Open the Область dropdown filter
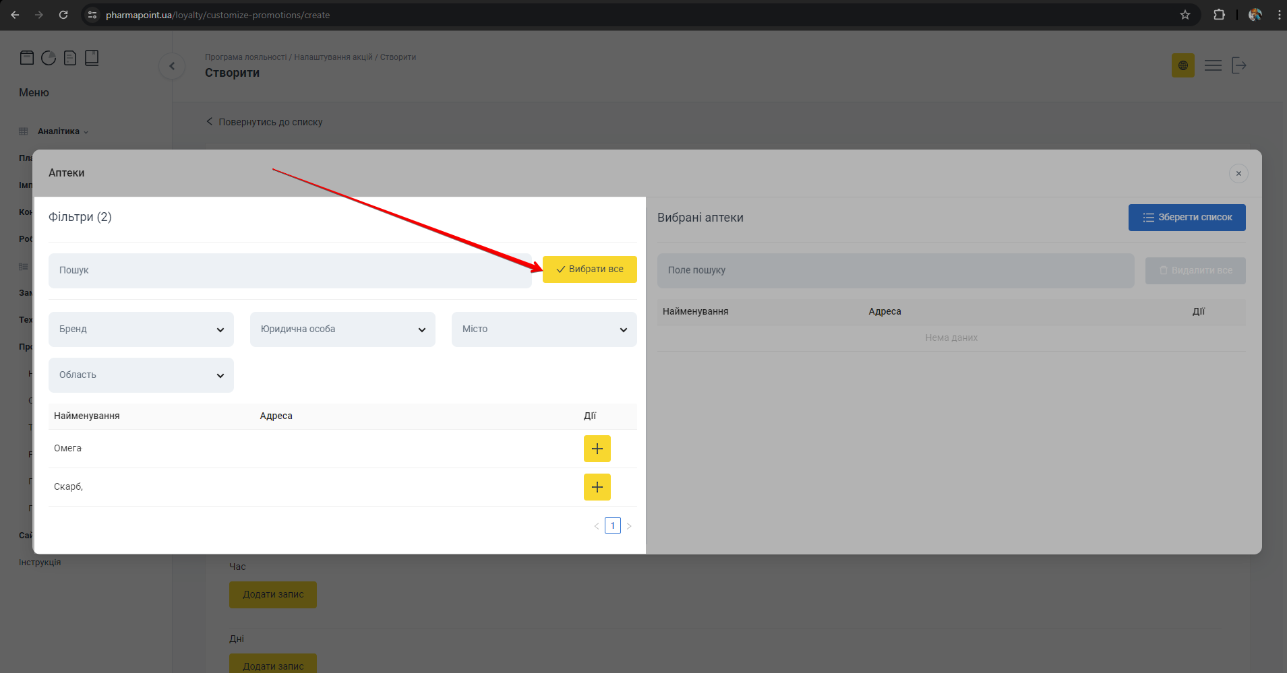 click(x=141, y=375)
